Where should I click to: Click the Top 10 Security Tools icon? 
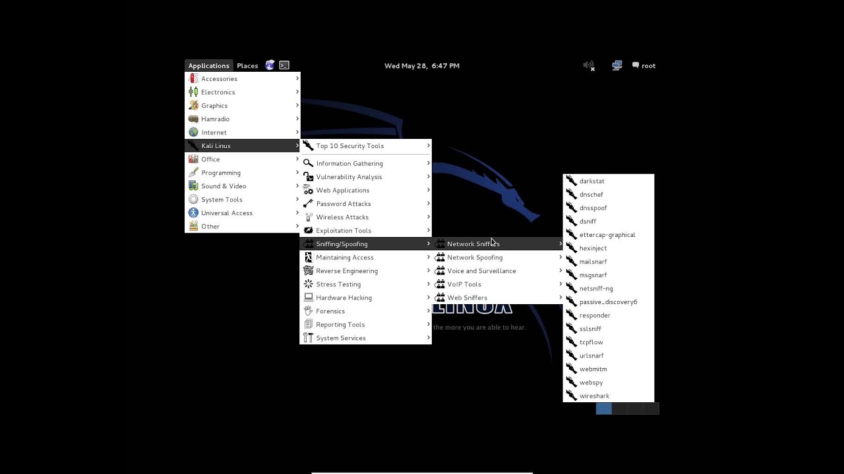coord(308,145)
